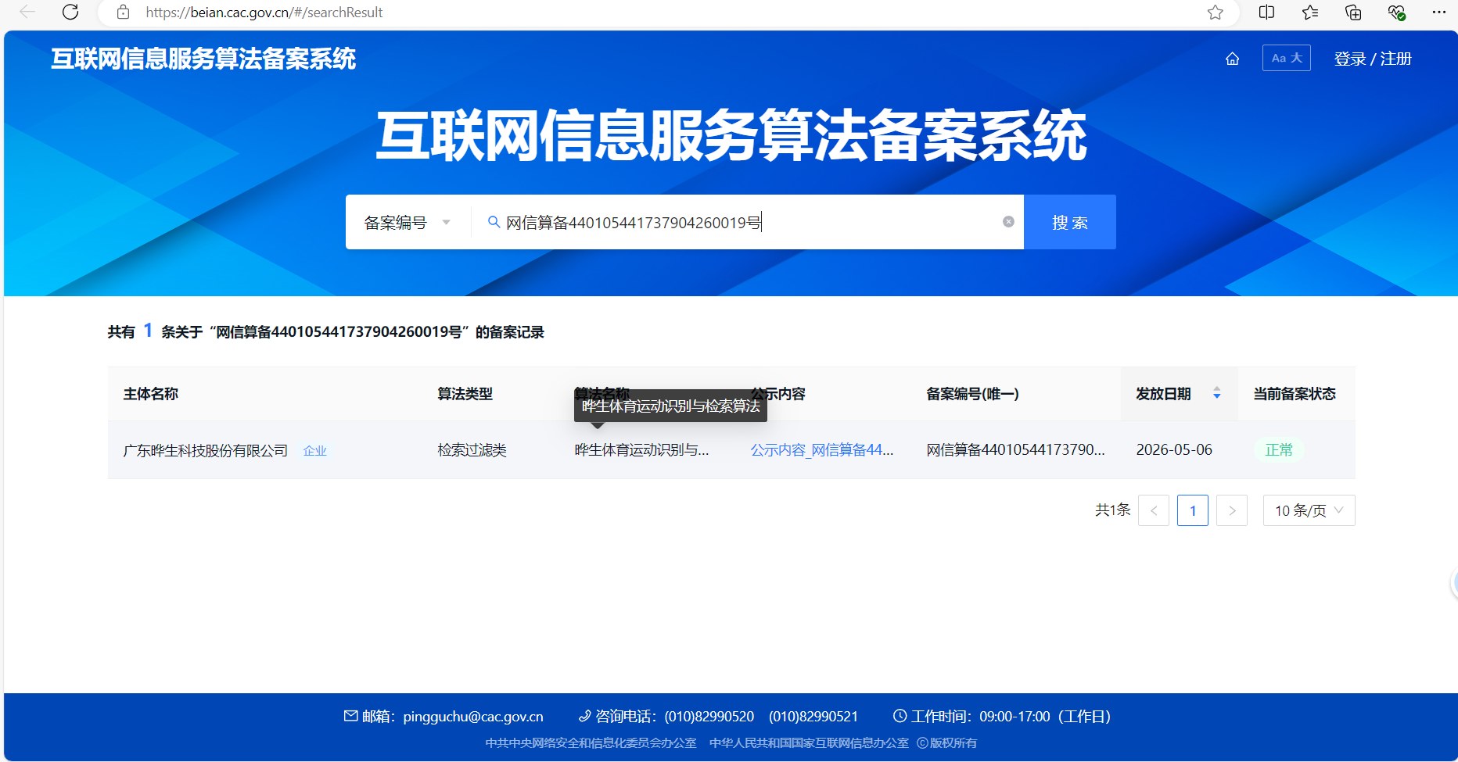1458x762 pixels.
Task: Click the browser back arrow
Action: pos(27,12)
